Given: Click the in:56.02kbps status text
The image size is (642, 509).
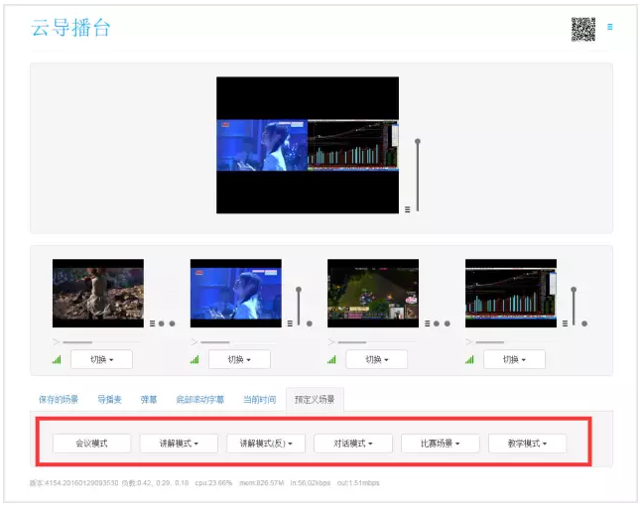Looking at the screenshot, I should click(x=311, y=483).
